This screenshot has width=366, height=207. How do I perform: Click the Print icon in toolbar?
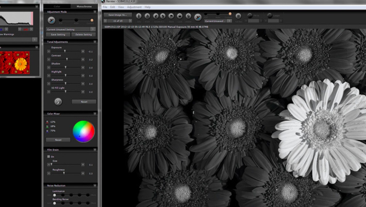[147, 16]
